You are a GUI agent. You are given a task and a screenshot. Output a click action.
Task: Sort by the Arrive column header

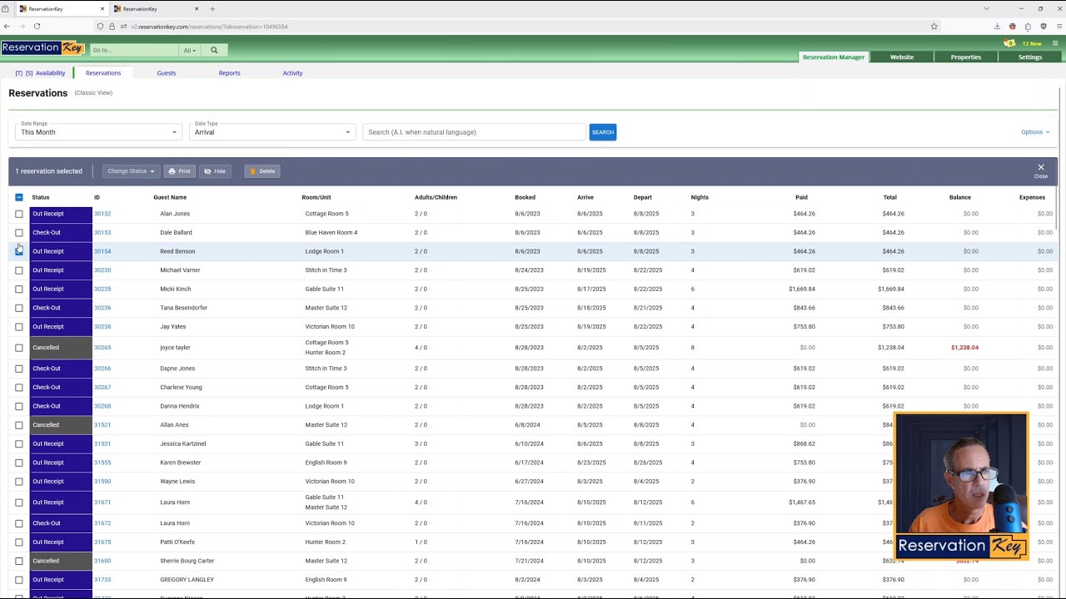click(x=585, y=197)
